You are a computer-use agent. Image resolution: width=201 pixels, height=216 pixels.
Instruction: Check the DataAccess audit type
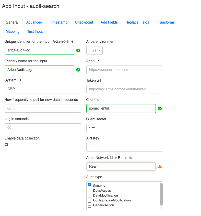click(90, 190)
